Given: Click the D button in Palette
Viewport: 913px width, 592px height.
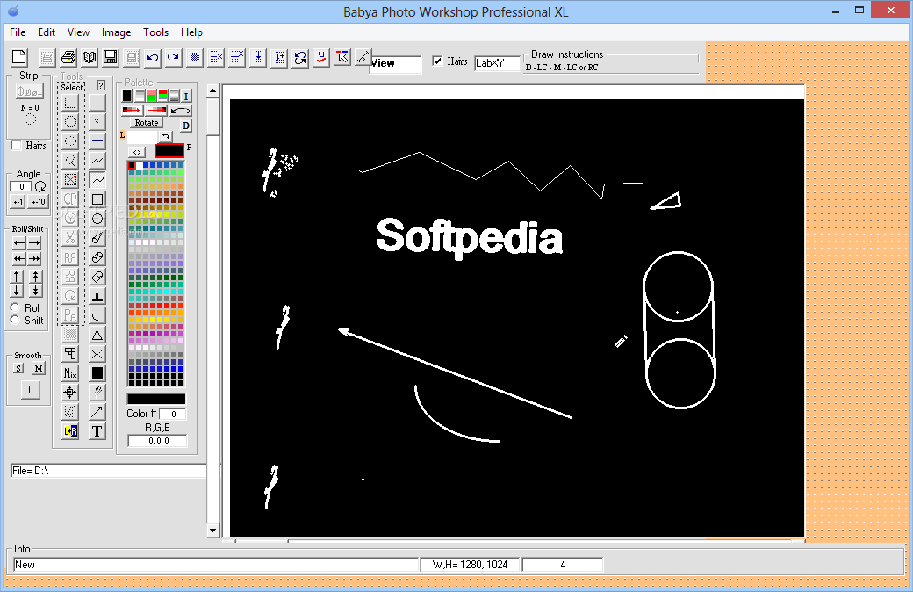Looking at the screenshot, I should pos(186,126).
